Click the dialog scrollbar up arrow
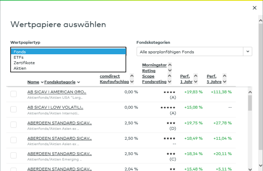Viewport: 263px width, 171px height. point(261,20)
